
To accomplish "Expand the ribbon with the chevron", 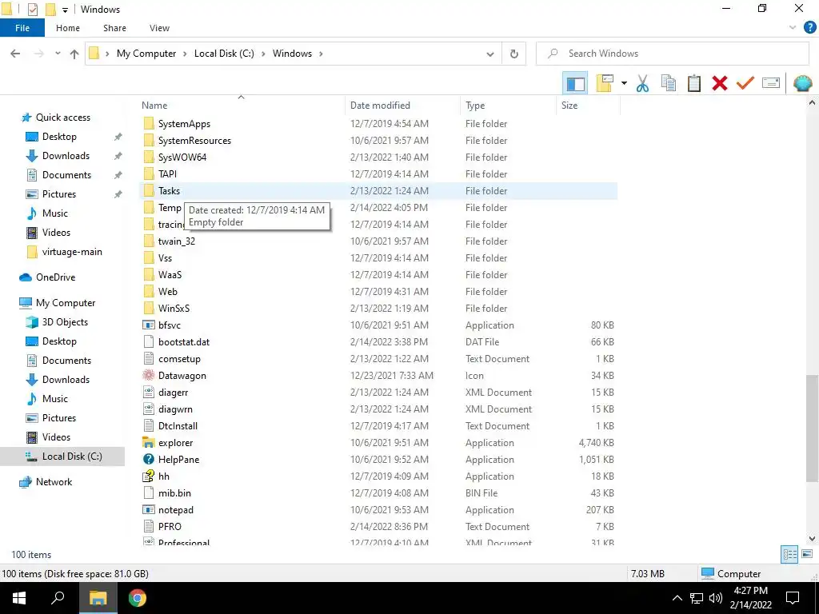I will coord(793,28).
